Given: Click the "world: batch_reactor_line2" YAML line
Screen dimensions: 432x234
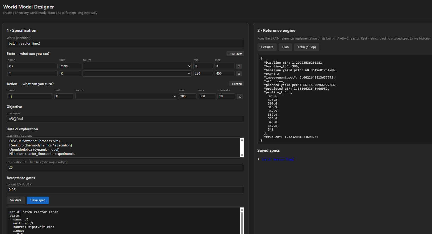Looking at the screenshot, I should pyautogui.click(x=34, y=212).
